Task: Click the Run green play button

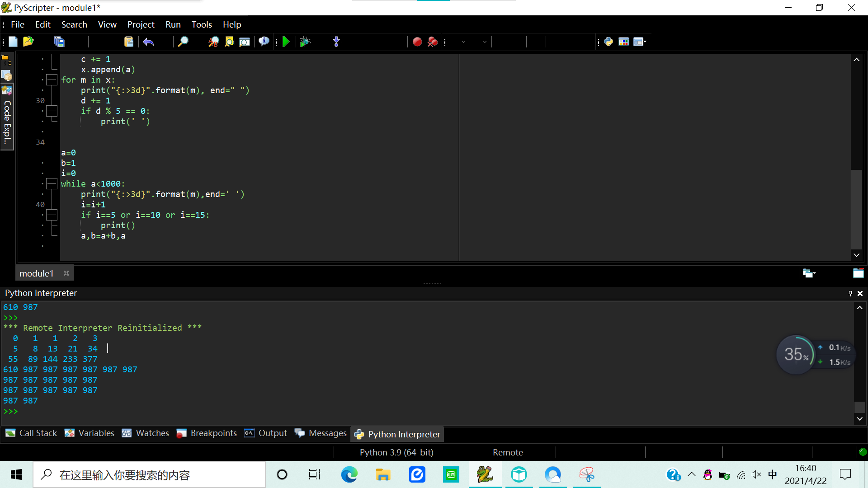Action: pos(286,42)
